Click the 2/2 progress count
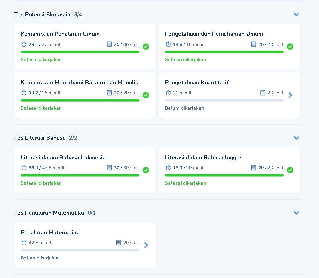The width and height of the screenshot is (319, 278). point(73,138)
